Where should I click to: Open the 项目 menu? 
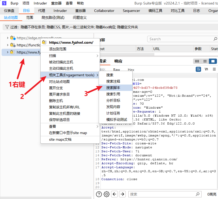[x=26, y=3]
